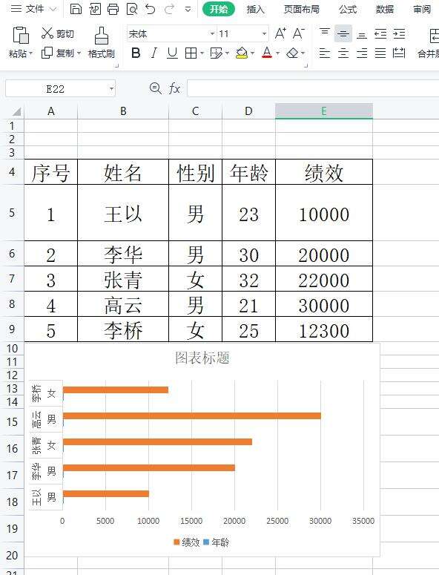Switch to the 插入 ribbon tab
The image size is (439, 575).
pyautogui.click(x=255, y=9)
